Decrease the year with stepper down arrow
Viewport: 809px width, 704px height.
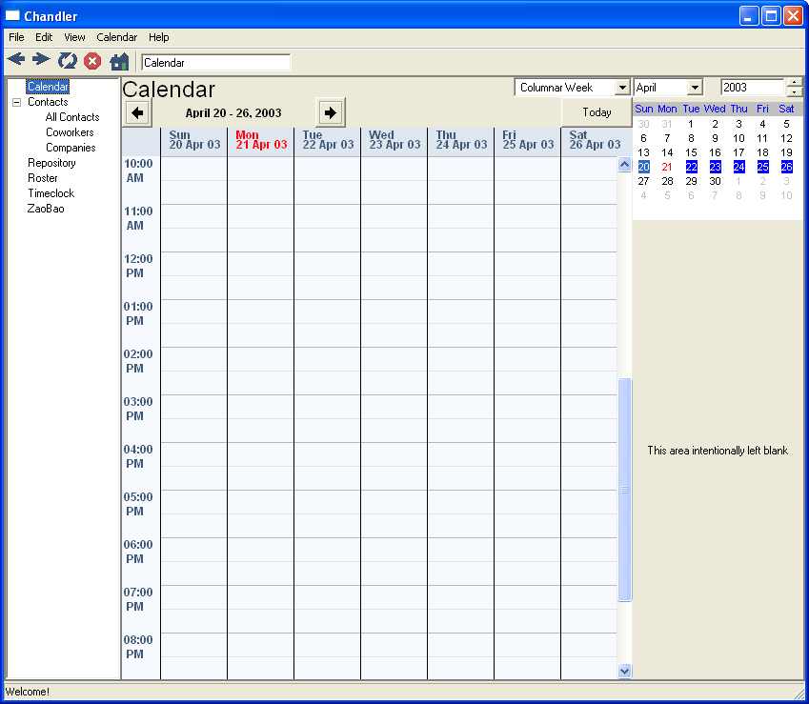point(795,92)
